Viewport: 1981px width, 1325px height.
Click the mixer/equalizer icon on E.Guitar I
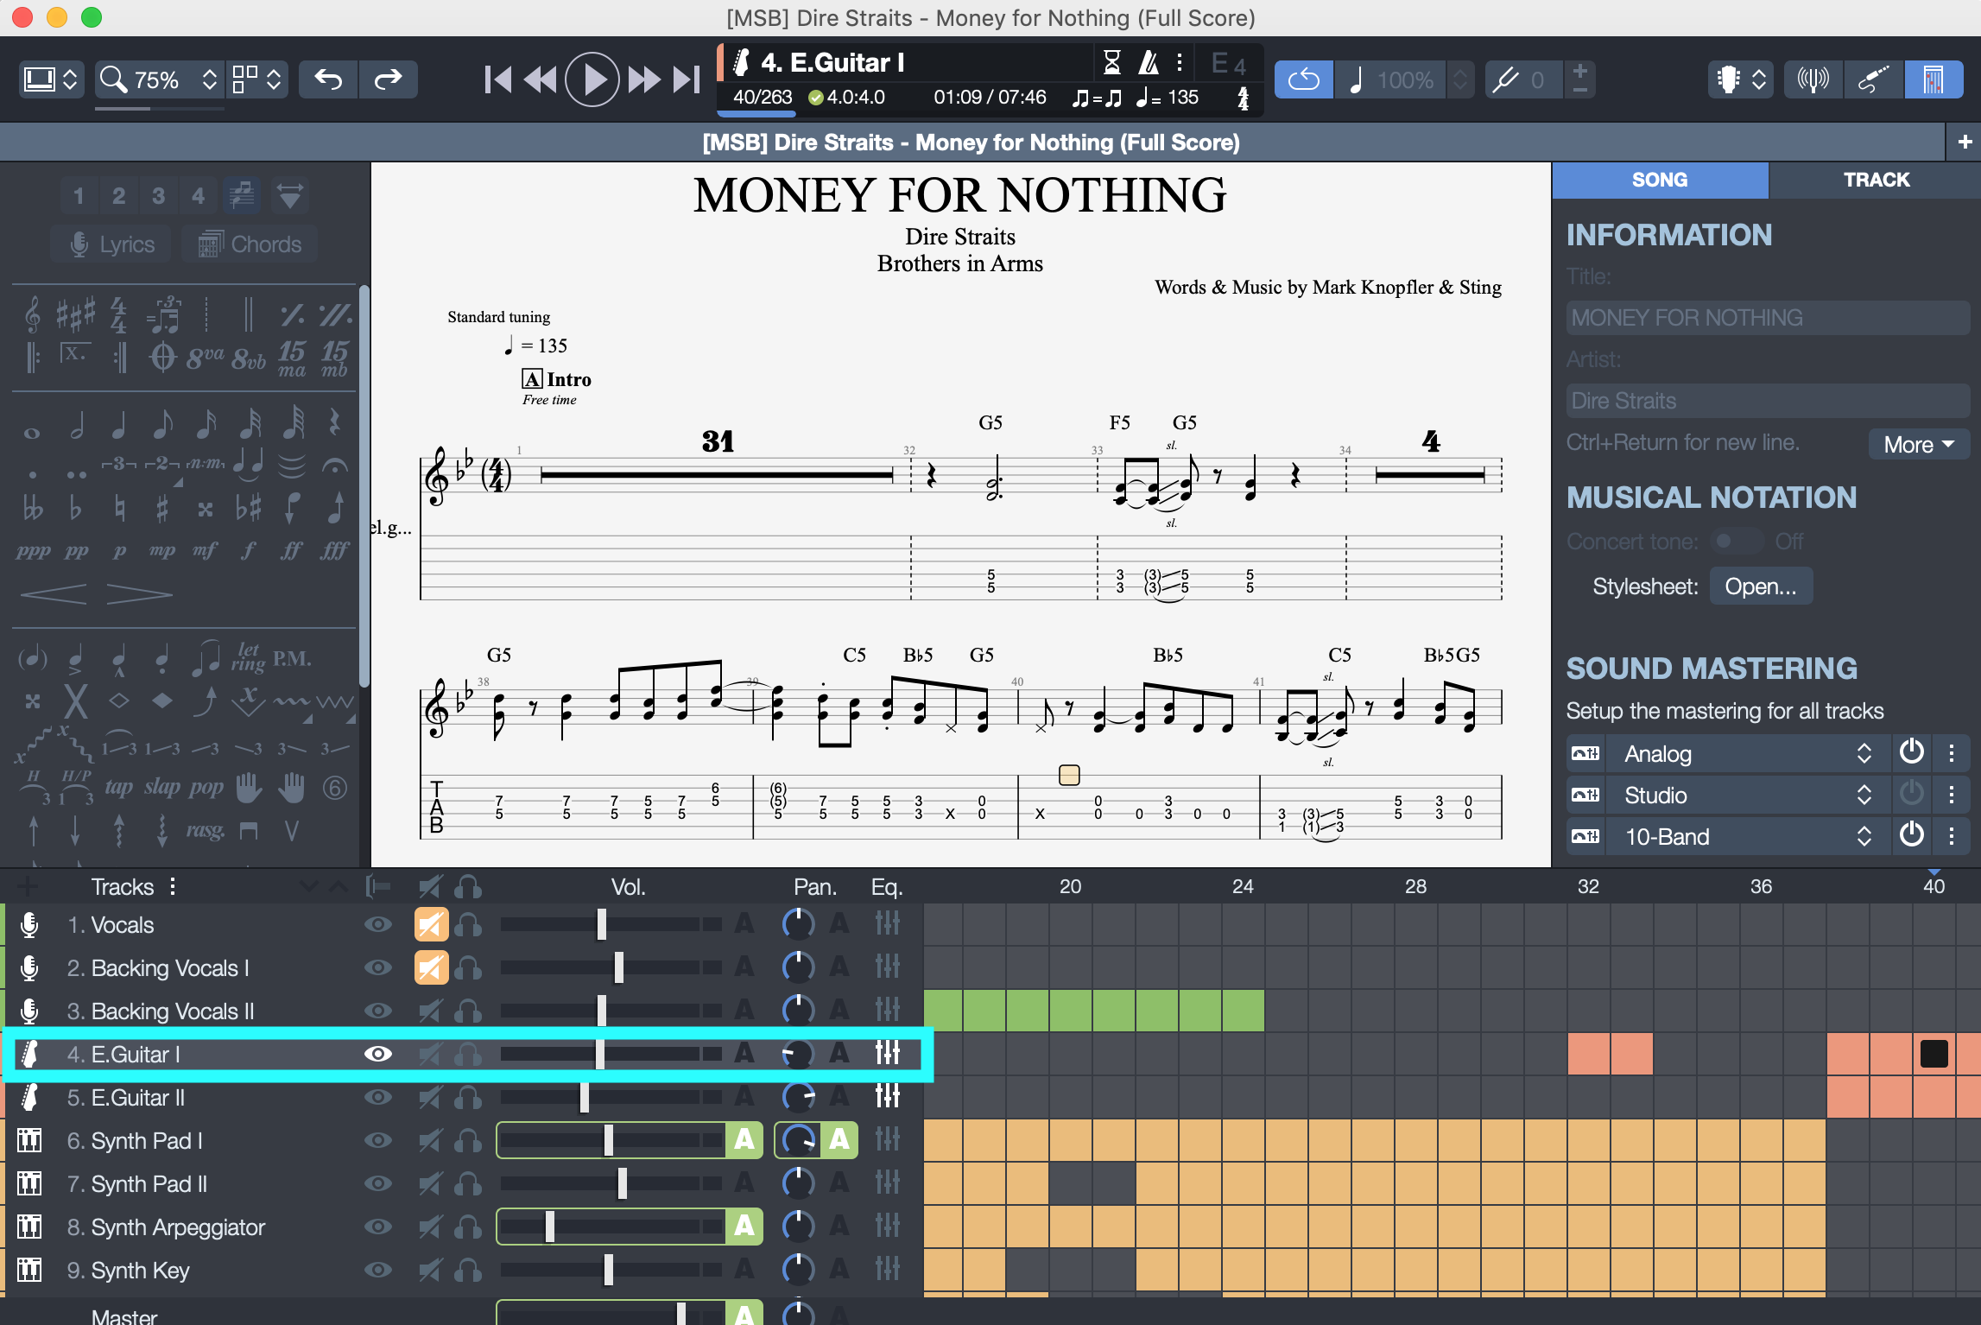coord(889,1053)
